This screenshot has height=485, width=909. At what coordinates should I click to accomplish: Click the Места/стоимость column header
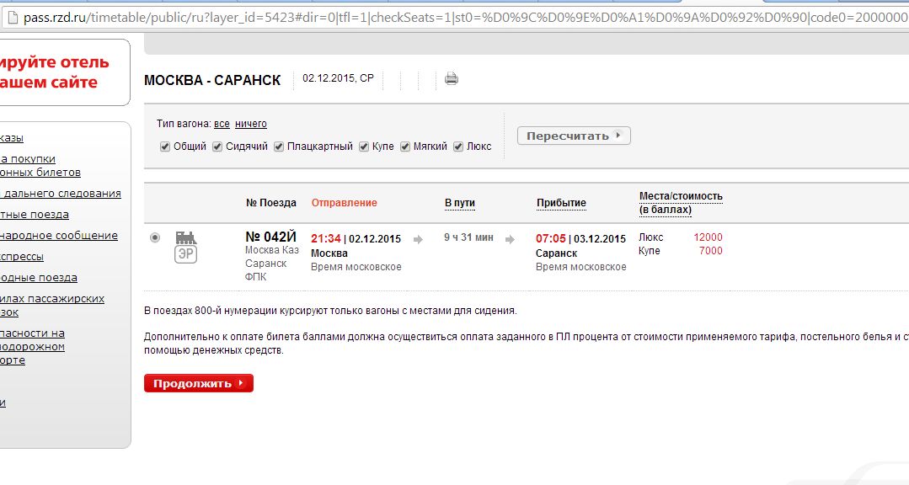pos(681,197)
